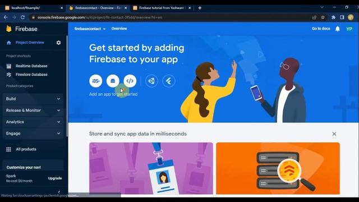Expand the Release & Monitor category
The image size is (359, 202).
(x=33, y=111)
